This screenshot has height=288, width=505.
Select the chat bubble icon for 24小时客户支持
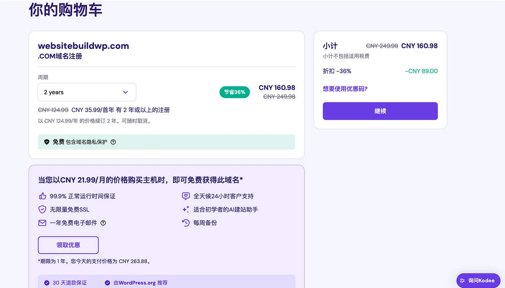pos(185,196)
